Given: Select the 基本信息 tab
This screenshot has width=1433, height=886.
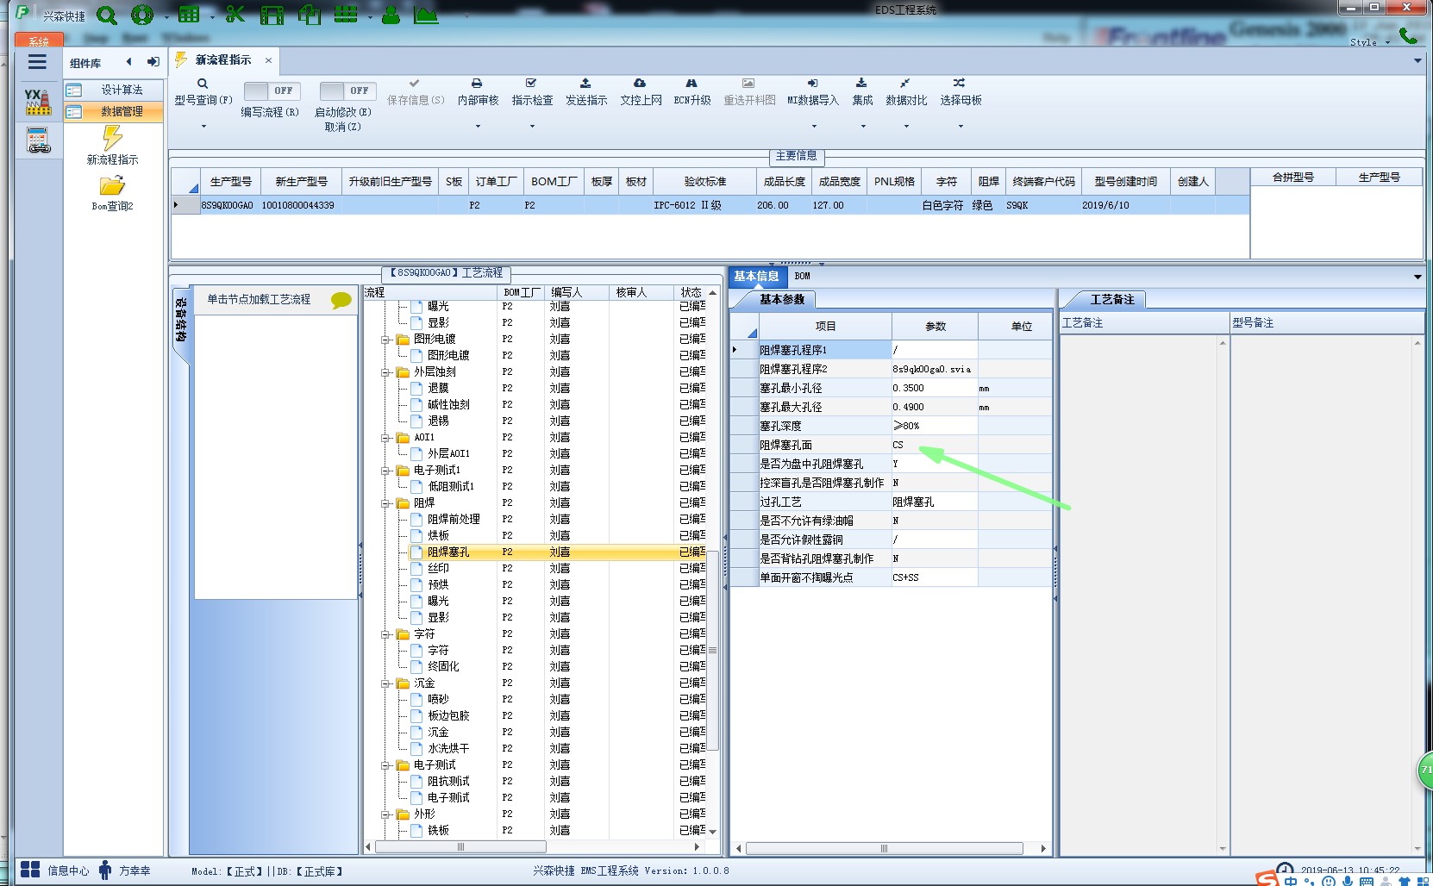Looking at the screenshot, I should coord(756,277).
